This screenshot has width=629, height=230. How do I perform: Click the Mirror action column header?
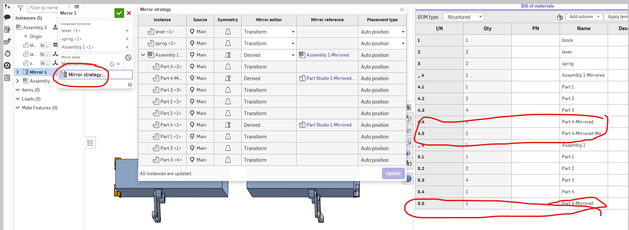(269, 20)
